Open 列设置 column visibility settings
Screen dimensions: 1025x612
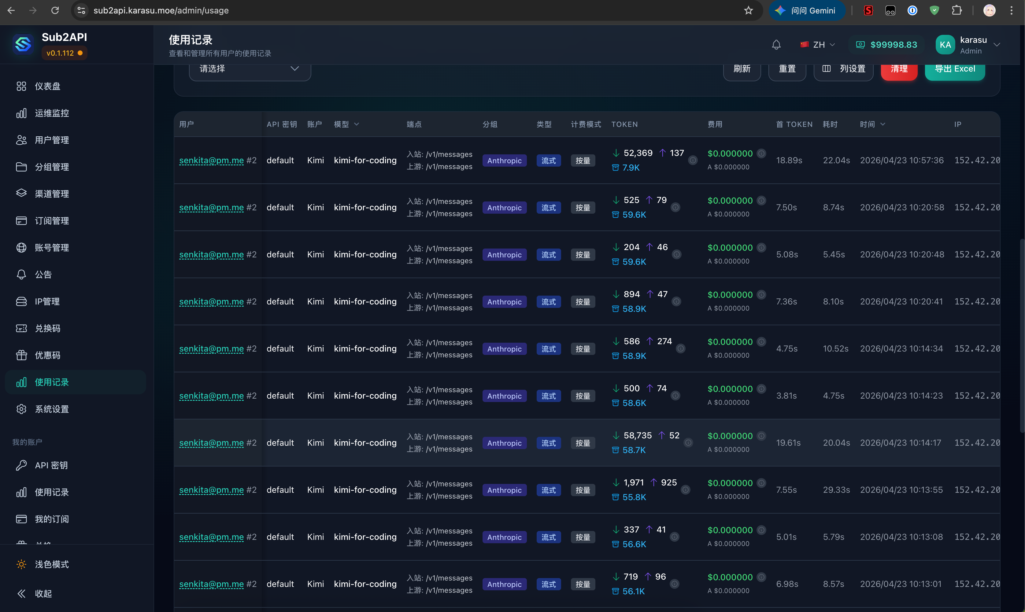click(x=843, y=69)
